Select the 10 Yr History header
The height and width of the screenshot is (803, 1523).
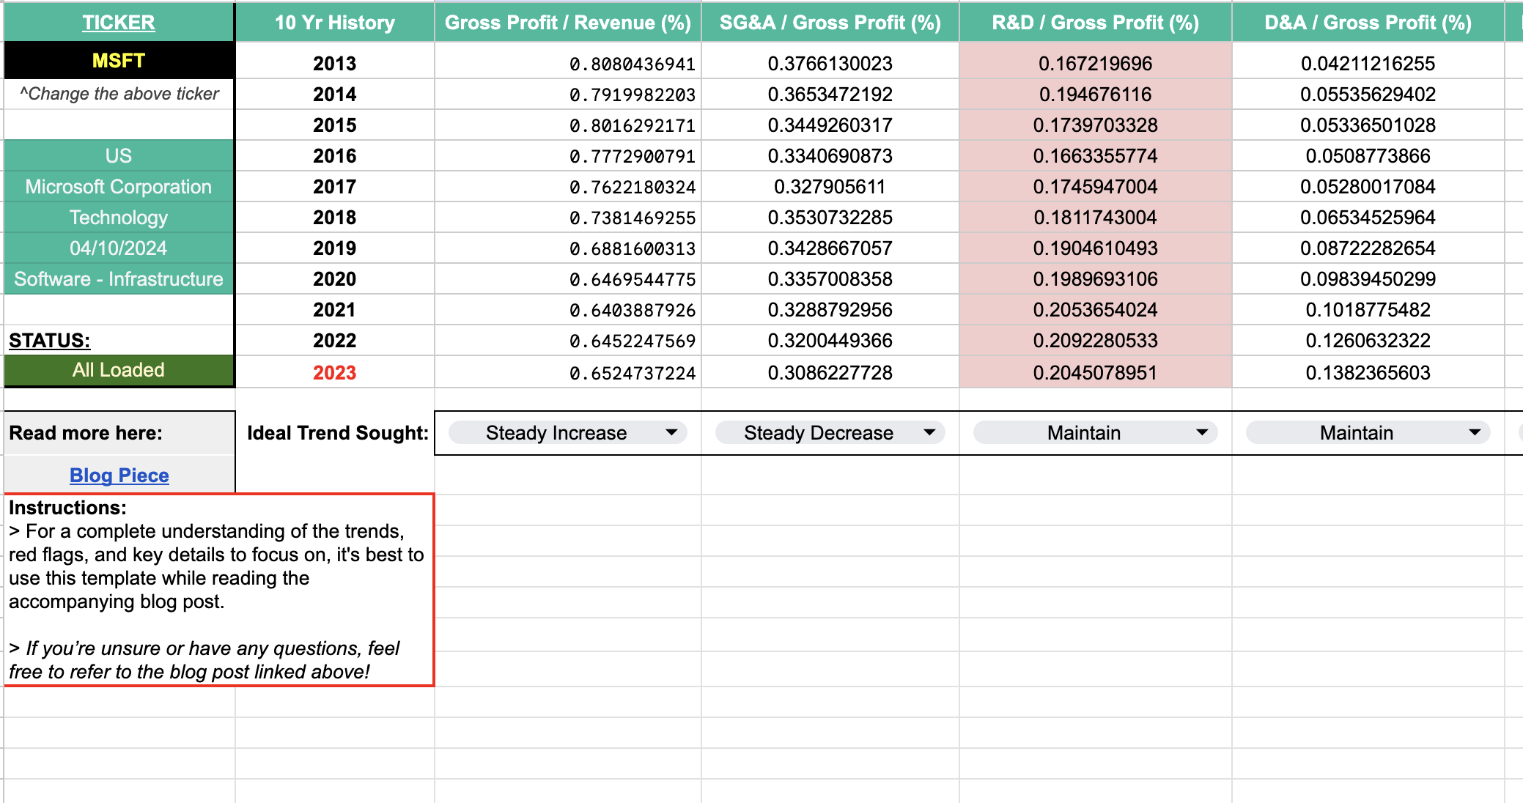[x=335, y=23]
